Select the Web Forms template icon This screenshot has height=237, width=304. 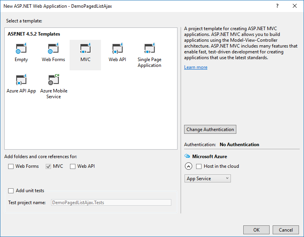[53, 48]
